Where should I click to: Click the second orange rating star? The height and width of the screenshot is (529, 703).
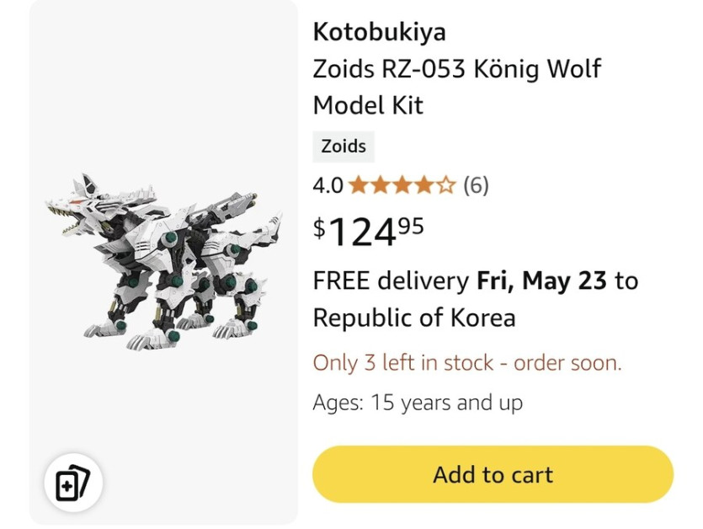pos(380,185)
